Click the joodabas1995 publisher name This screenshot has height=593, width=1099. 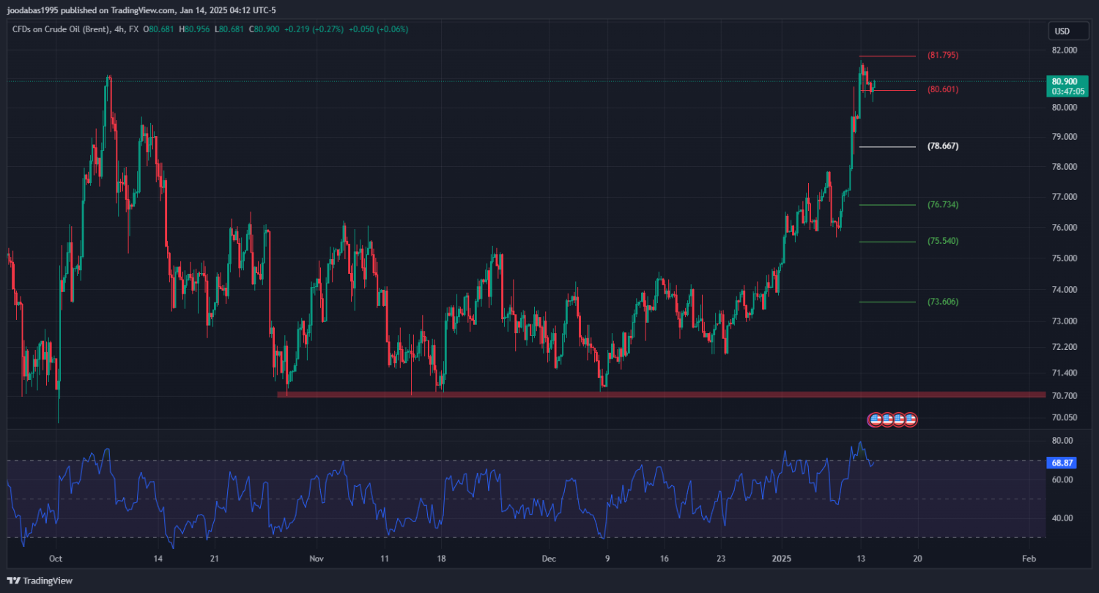point(35,10)
